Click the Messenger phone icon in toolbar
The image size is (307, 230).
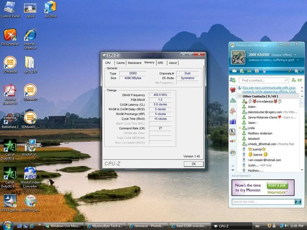point(264,71)
